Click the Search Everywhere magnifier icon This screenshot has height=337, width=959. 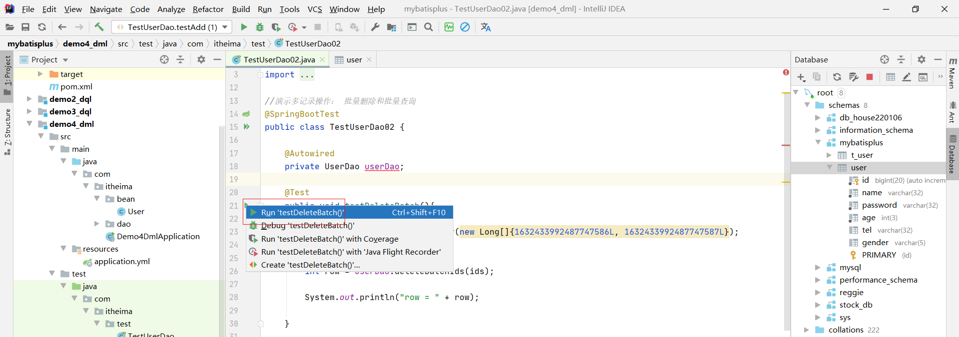click(x=428, y=27)
